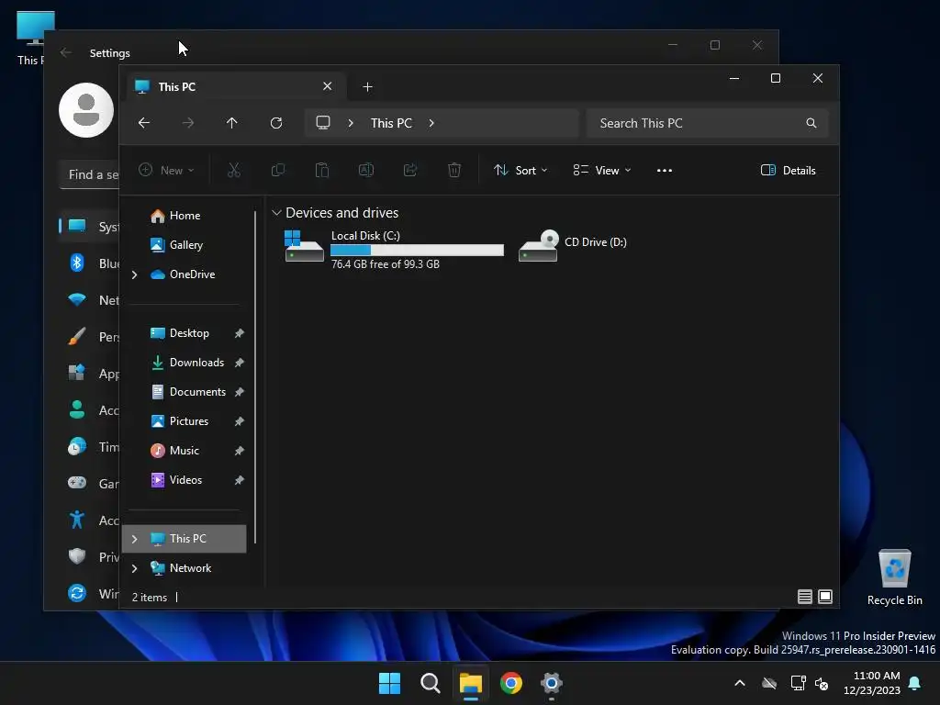
Task: Go back with the Explorer back arrow
Action: [x=144, y=123]
